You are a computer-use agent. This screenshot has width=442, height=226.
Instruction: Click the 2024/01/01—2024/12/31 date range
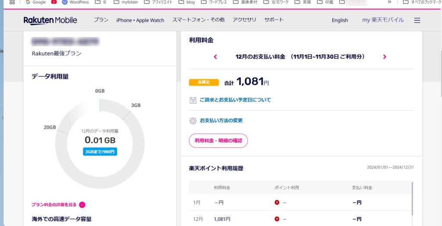[x=390, y=167]
